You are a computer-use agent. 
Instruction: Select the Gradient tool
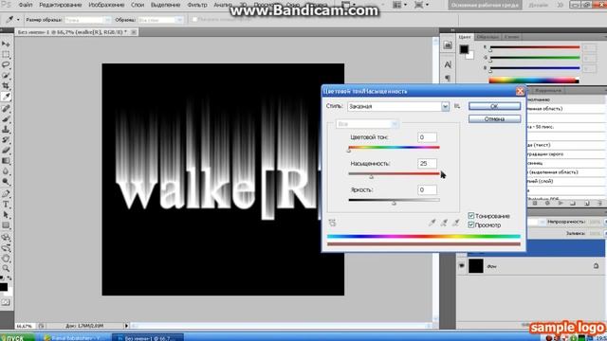point(6,160)
